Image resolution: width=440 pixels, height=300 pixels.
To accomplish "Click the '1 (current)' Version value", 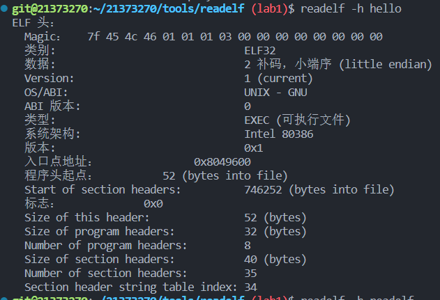I will point(278,79).
